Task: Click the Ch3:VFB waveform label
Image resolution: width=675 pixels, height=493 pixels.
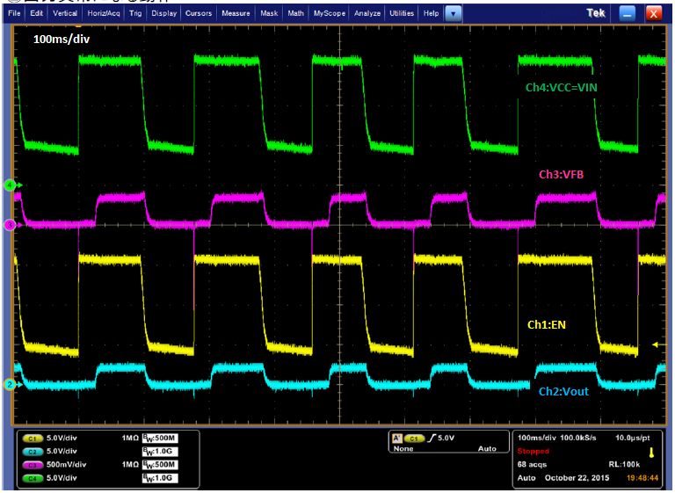Action: pos(562,174)
